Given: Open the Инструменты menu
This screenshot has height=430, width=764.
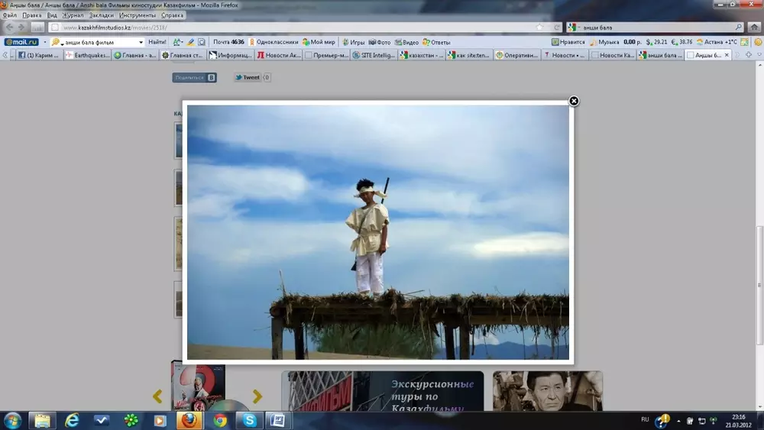Looking at the screenshot, I should [138, 15].
